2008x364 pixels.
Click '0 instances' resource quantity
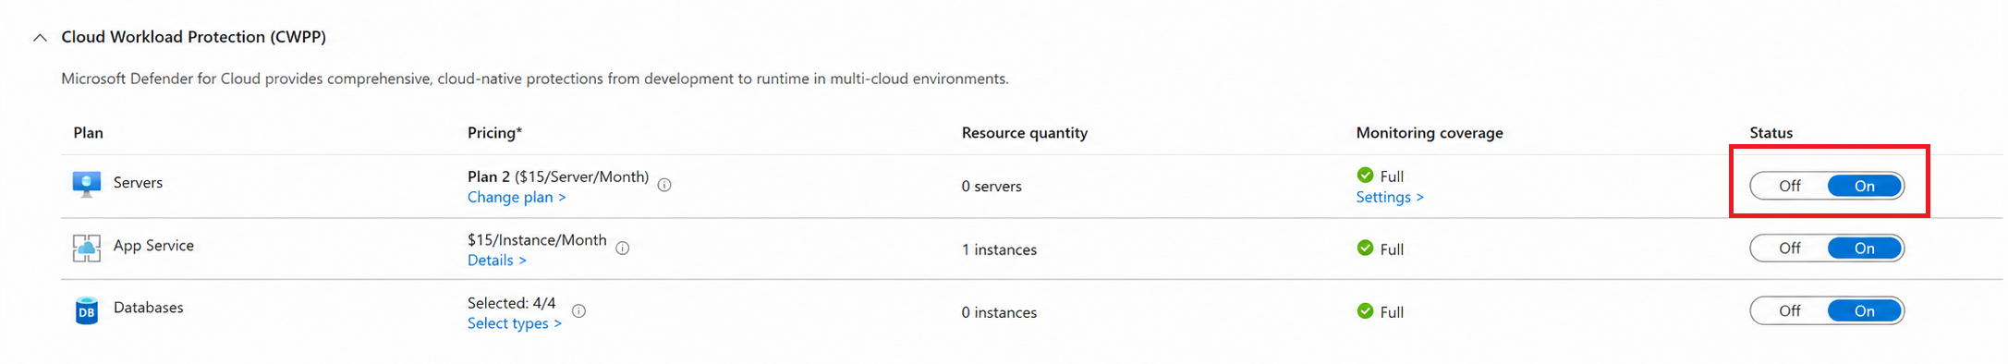click(999, 312)
